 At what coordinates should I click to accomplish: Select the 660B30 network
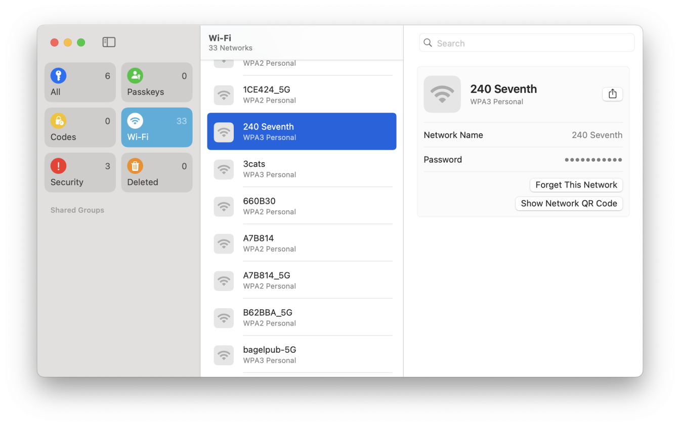(x=302, y=206)
